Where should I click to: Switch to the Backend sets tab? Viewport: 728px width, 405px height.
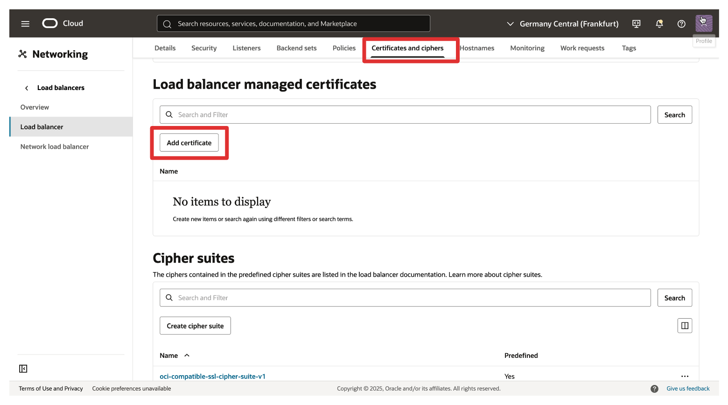point(296,48)
